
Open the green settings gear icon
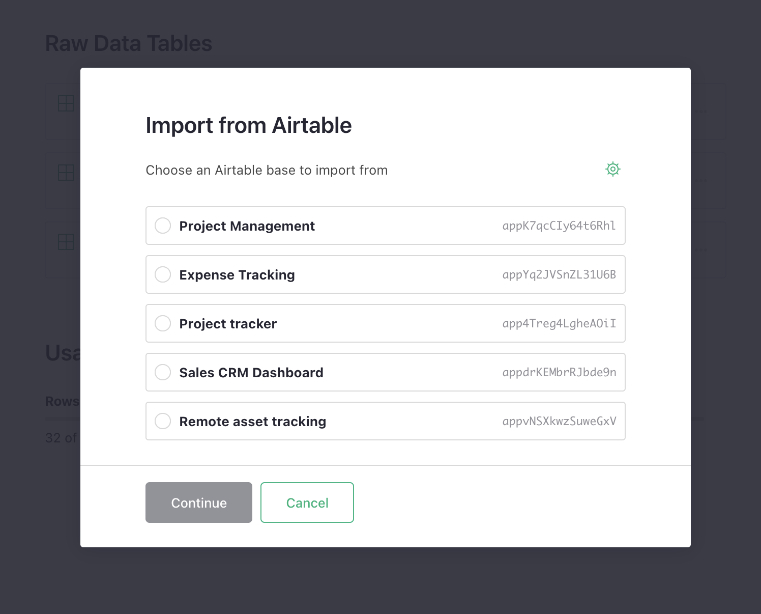[x=612, y=169]
